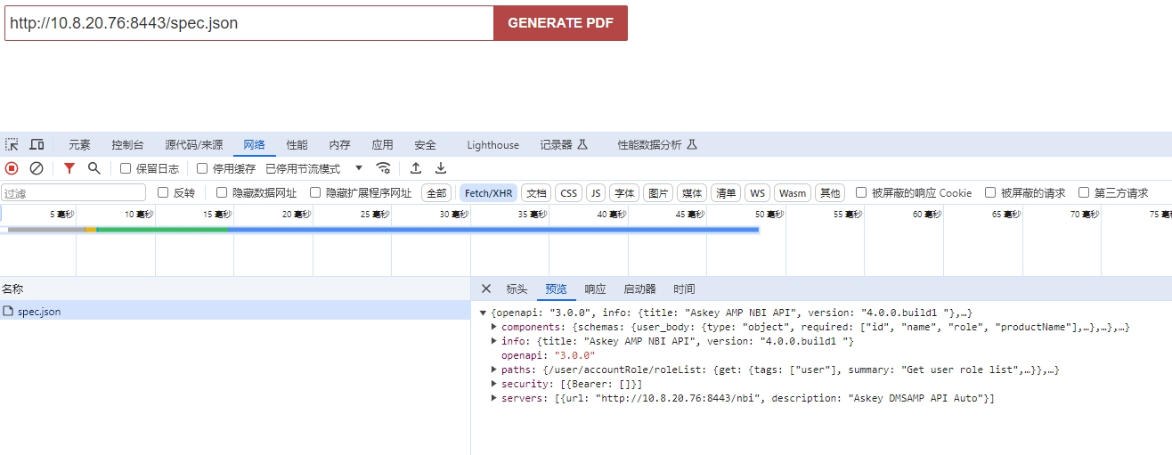The image size is (1172, 455).
Task: Filter by 清单 requests
Action: coord(726,192)
